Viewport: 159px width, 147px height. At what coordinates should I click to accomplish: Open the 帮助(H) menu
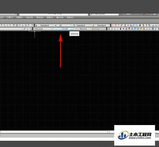pyautogui.click(x=70, y=18)
